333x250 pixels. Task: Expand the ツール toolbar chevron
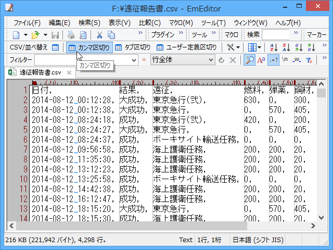(x=214, y=32)
